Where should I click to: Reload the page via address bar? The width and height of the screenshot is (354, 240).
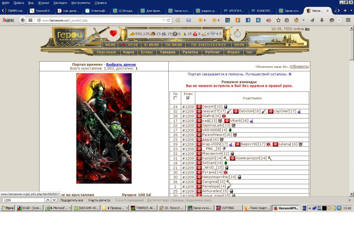168,20
